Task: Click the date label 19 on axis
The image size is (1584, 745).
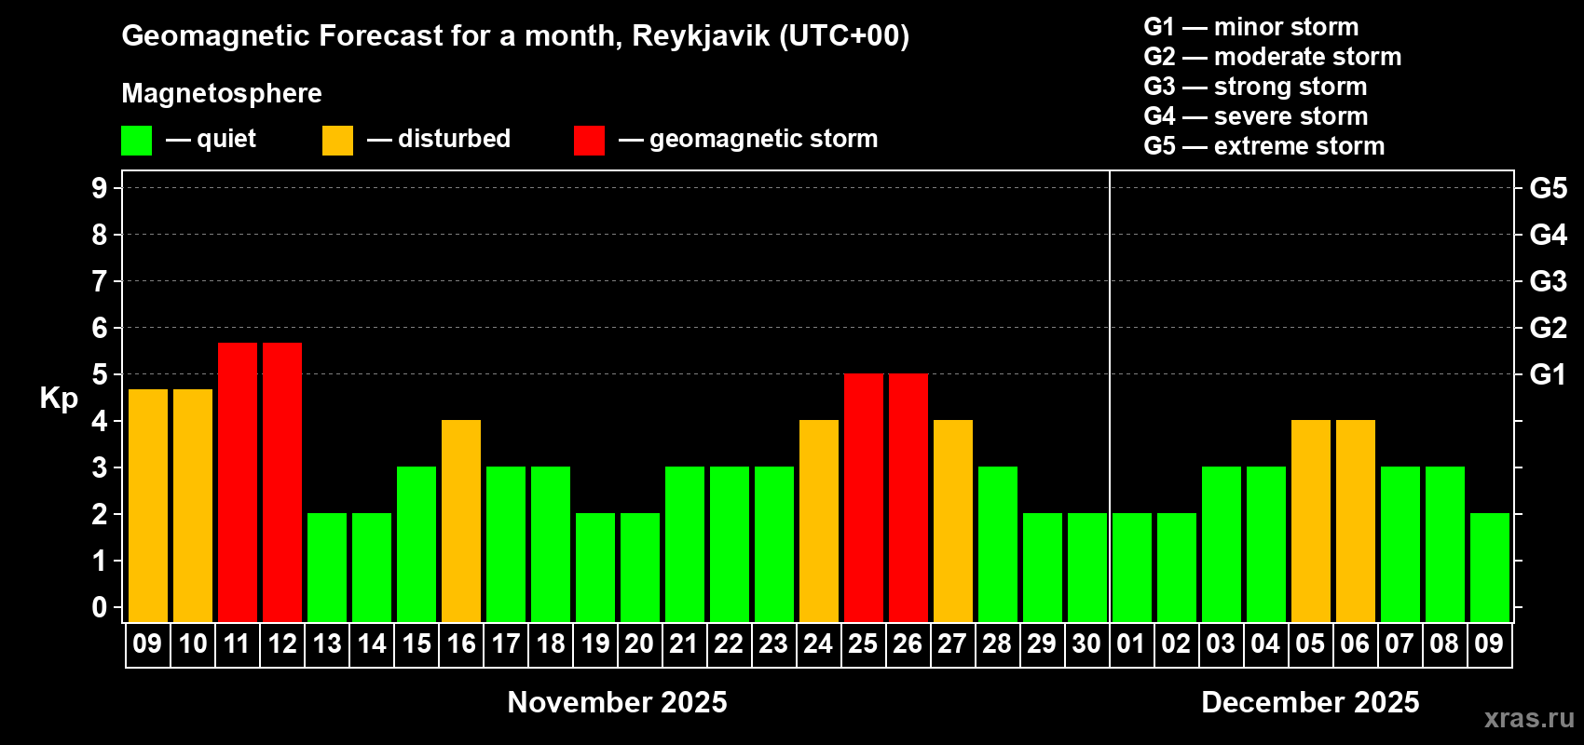Action: pyautogui.click(x=595, y=644)
